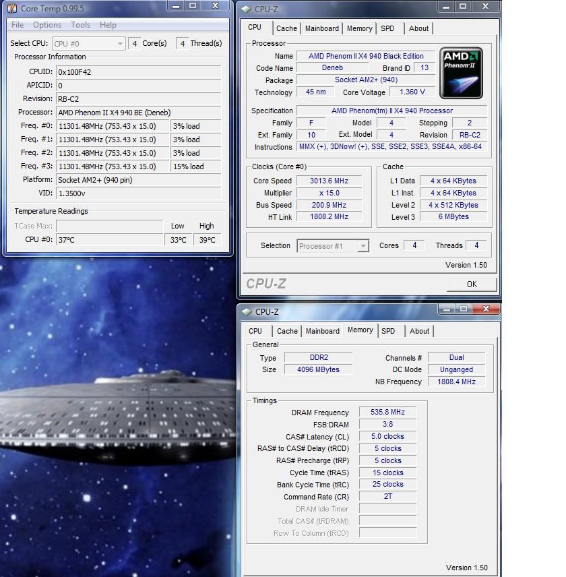Click the CPUID field 0x100F42
This screenshot has width=566, height=577.
pos(138,72)
